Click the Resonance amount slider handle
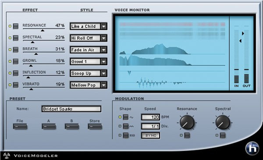Viewport: 263px width, 160px height. click(43, 30)
